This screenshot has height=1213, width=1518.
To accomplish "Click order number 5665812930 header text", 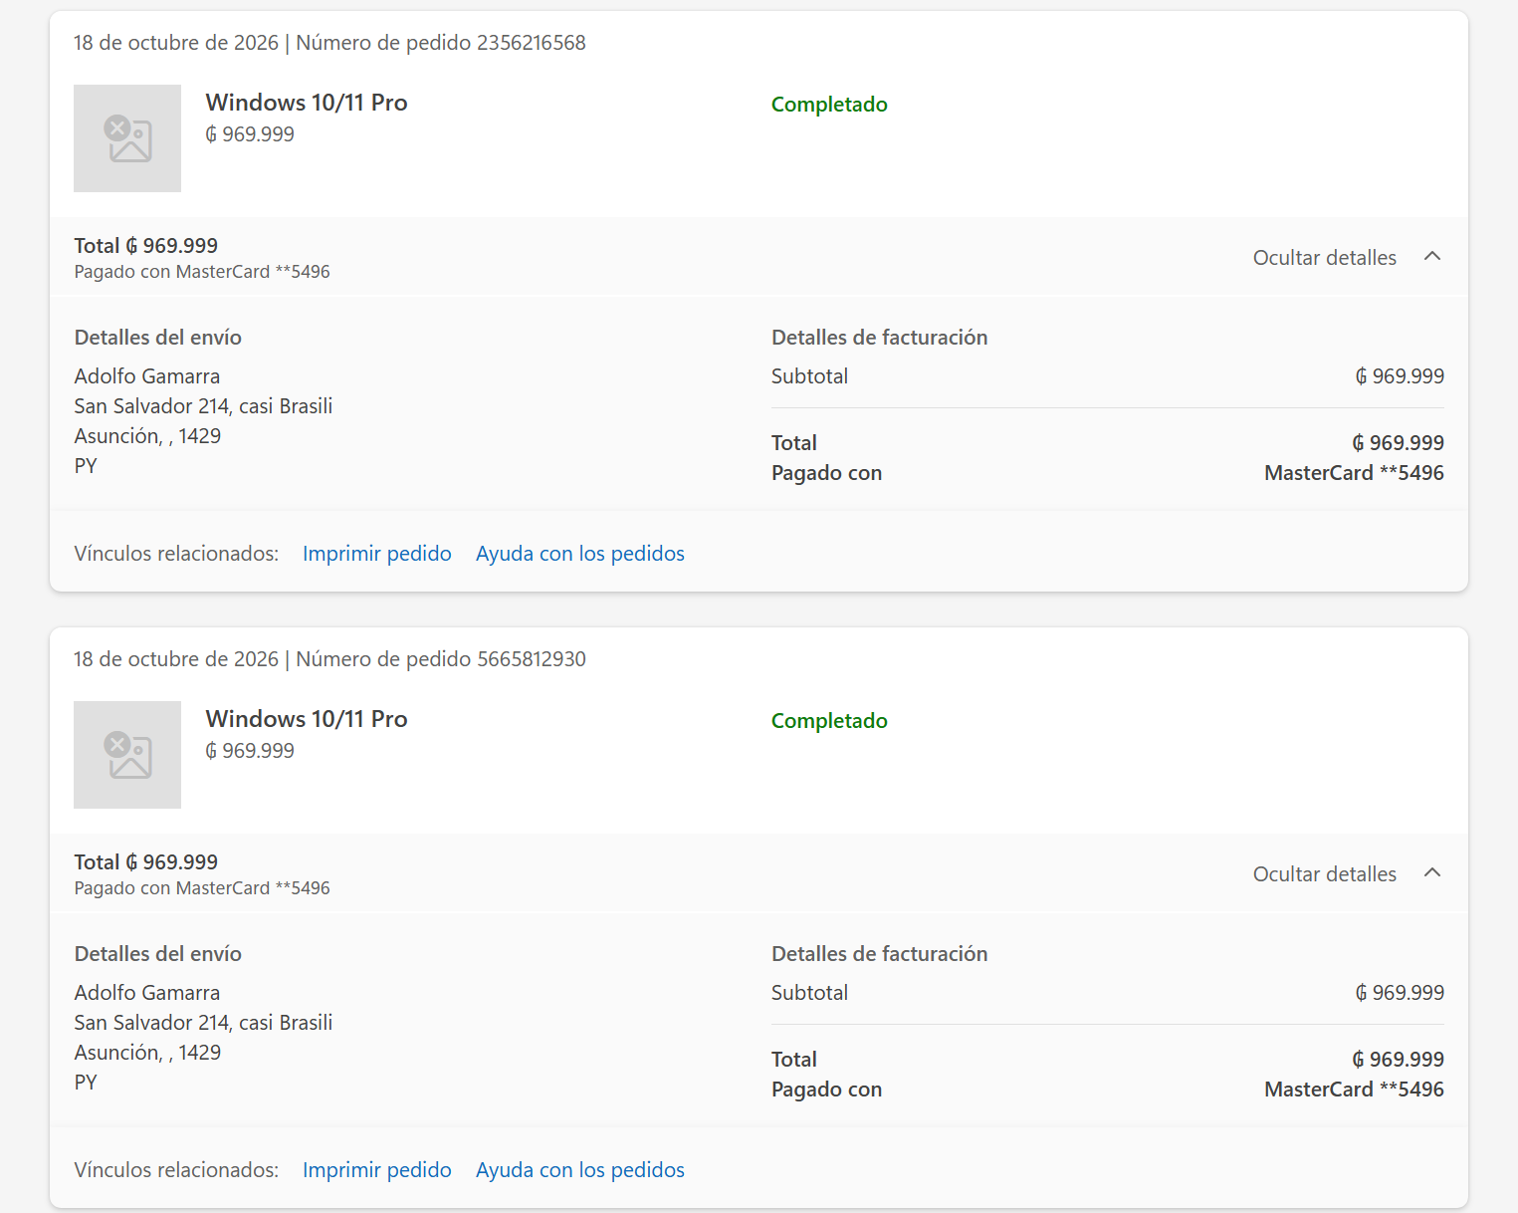I will 441,659.
